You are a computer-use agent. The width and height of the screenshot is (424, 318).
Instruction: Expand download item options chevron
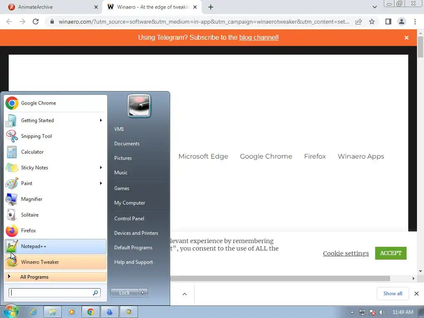pyautogui.click(x=185, y=294)
